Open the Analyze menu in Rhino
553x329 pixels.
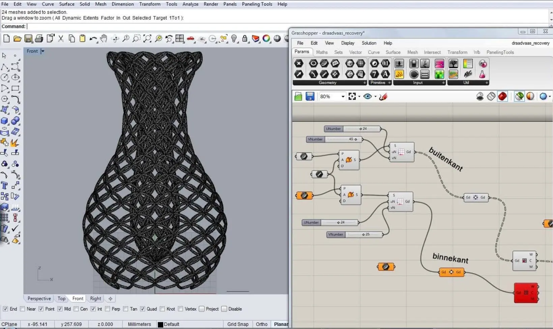pyautogui.click(x=191, y=4)
